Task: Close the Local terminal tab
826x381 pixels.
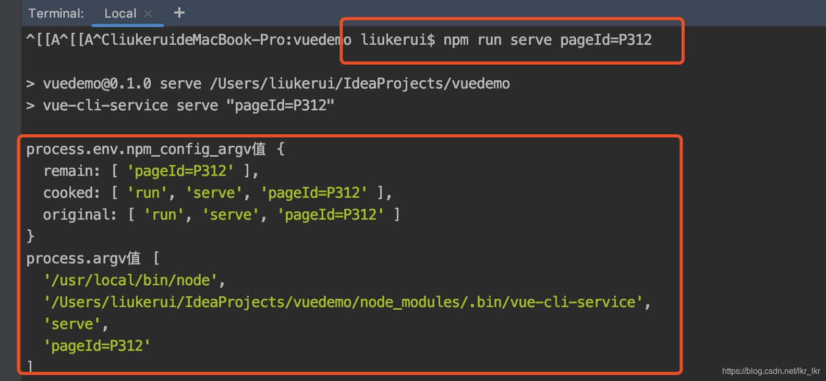Action: (148, 14)
